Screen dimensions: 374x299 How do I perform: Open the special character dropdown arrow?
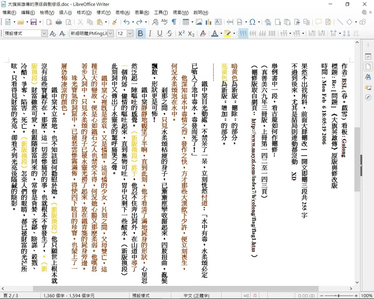(x=259, y=22)
